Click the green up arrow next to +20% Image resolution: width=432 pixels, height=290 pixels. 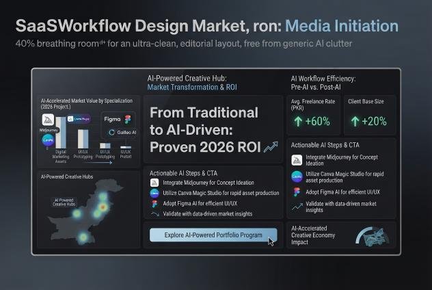(x=355, y=121)
